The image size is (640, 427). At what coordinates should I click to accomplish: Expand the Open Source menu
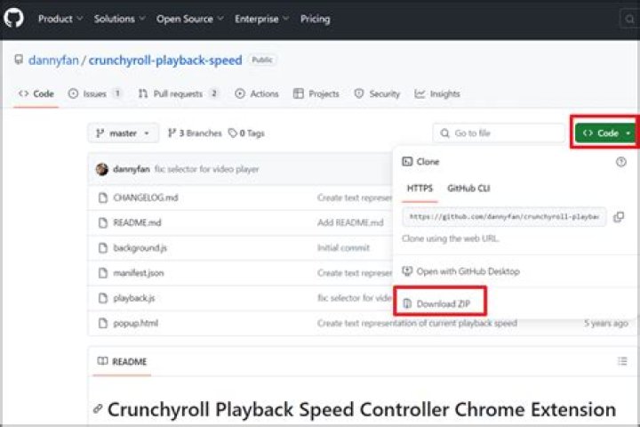pos(190,19)
